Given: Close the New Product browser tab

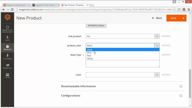Looking at the screenshot, I should tap(87, 5).
